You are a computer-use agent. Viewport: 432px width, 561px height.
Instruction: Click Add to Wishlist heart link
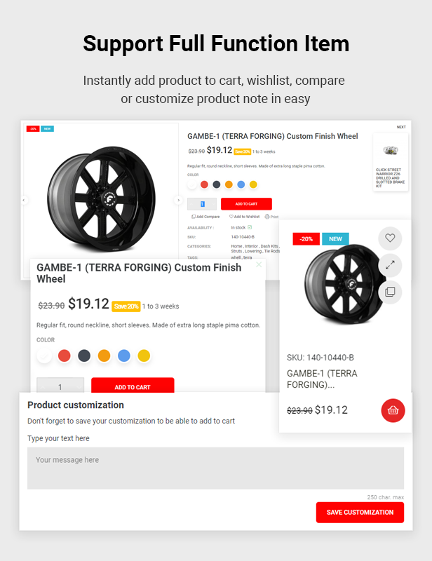pyautogui.click(x=245, y=217)
